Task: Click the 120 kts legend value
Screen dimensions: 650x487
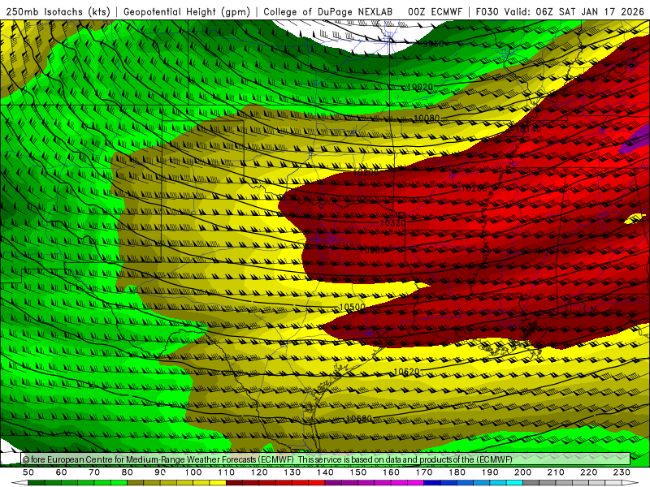Action: coord(259,472)
